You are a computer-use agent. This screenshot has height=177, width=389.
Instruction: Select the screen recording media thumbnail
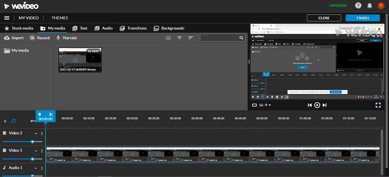coord(80,60)
